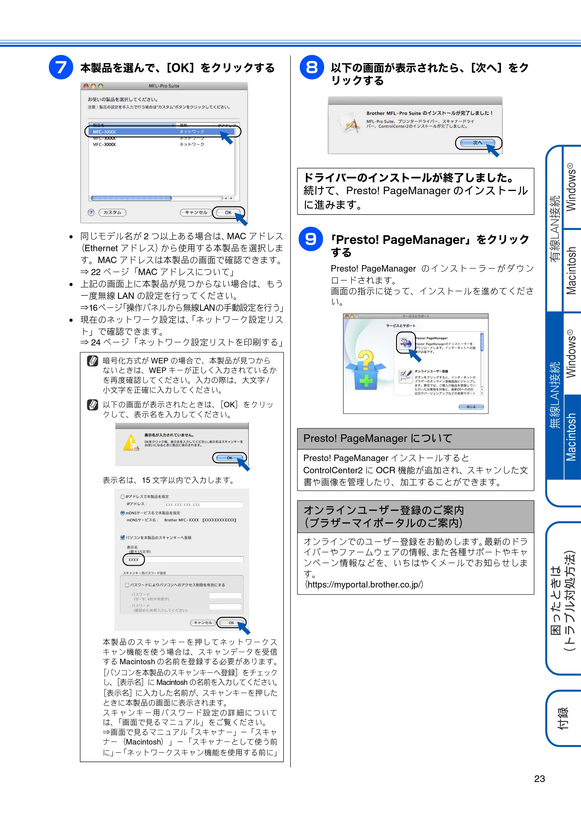Image resolution: width=581 pixels, height=823 pixels.
Task: Select the last MFC-XXXX row in product list
Action: pos(162,144)
